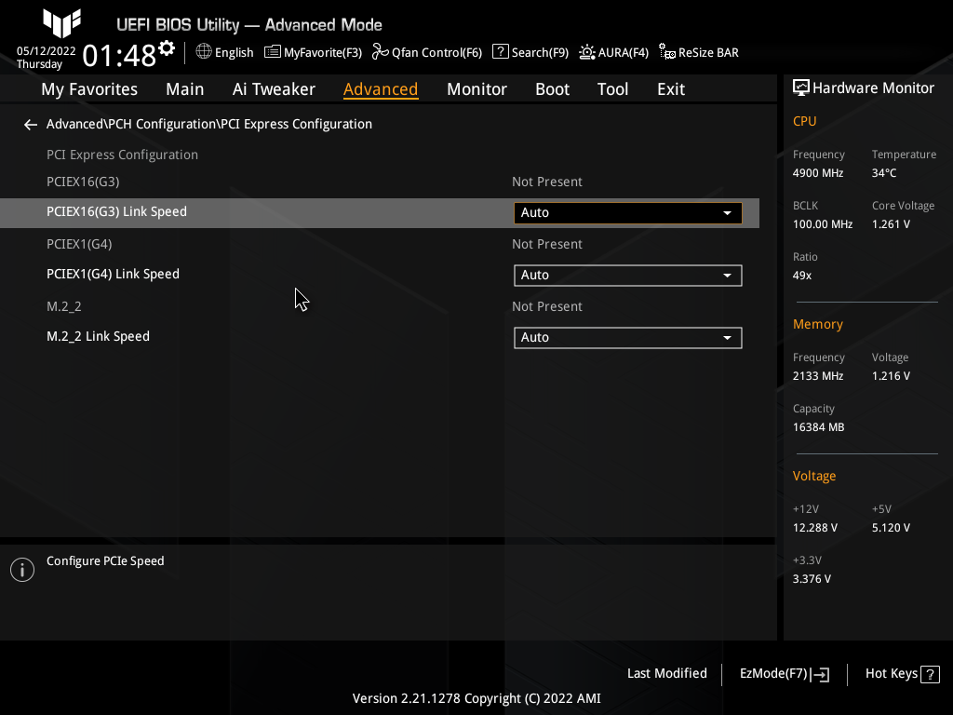Click PCIEX16(G3) Not Present status
This screenshot has height=715, width=953.
(547, 182)
